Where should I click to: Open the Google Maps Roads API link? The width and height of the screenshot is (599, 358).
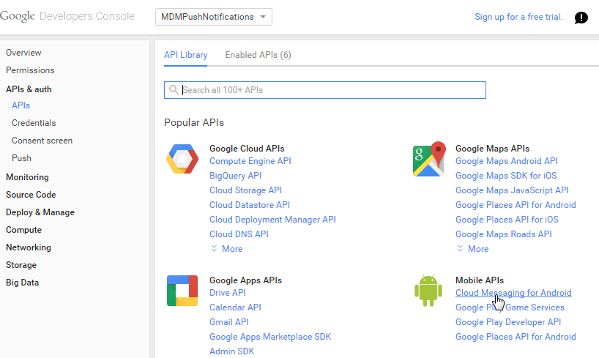pyautogui.click(x=504, y=234)
